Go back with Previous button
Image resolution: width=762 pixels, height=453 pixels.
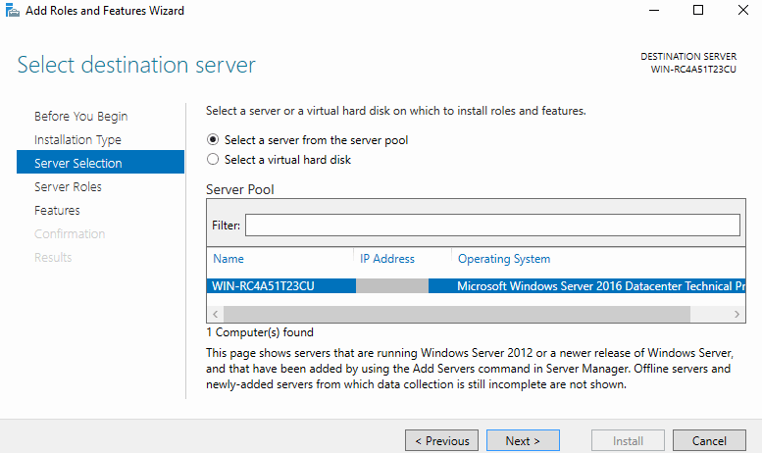coord(441,441)
